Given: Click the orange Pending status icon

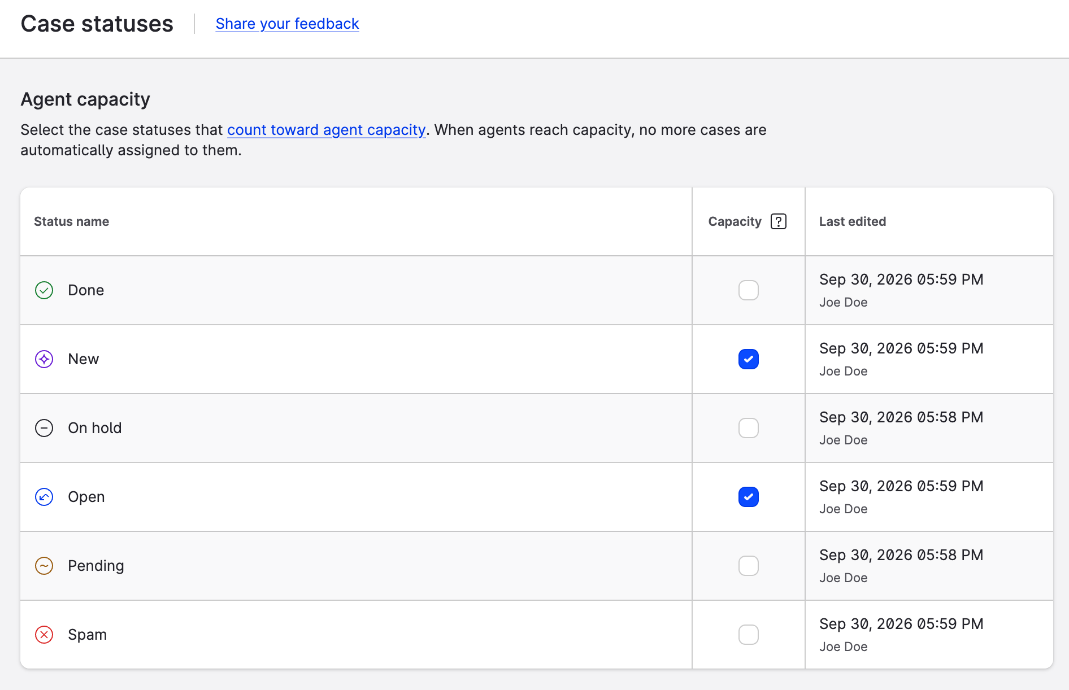Looking at the screenshot, I should (44, 566).
